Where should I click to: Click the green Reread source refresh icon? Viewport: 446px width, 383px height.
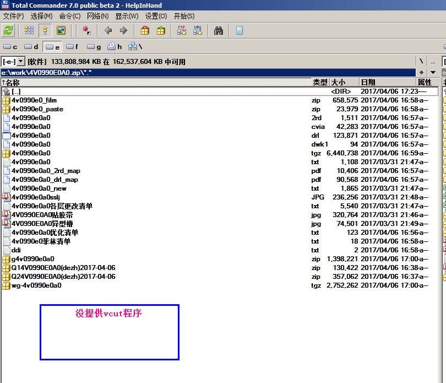(8, 30)
